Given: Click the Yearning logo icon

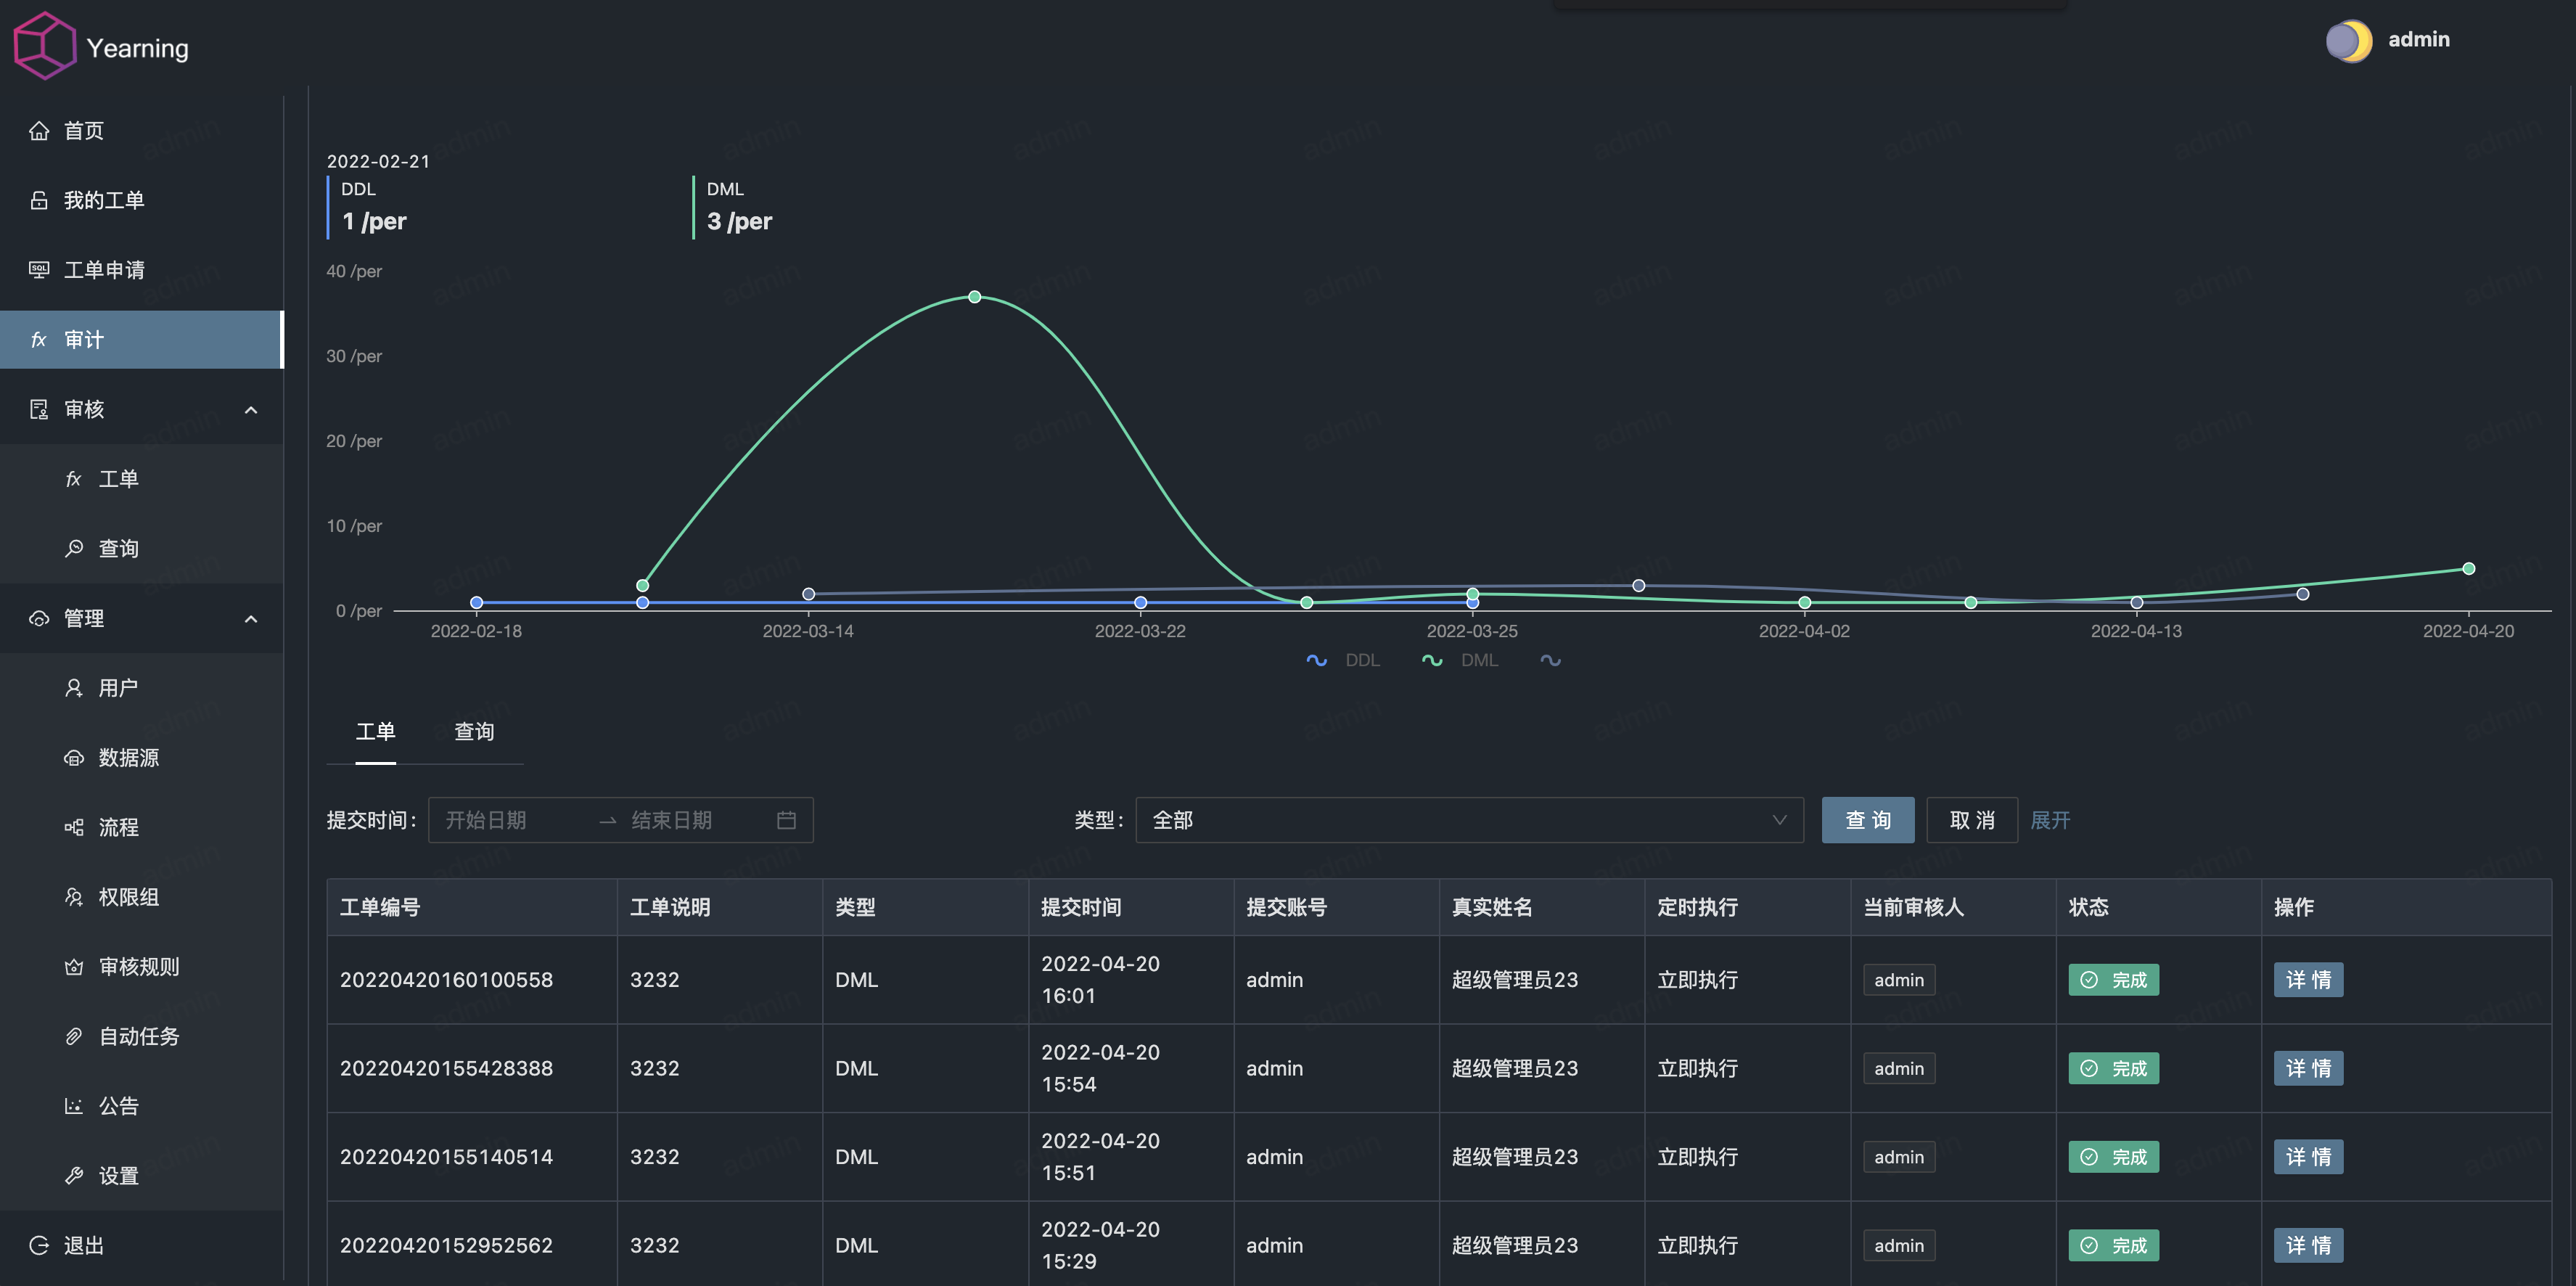Looking at the screenshot, I should tap(44, 45).
